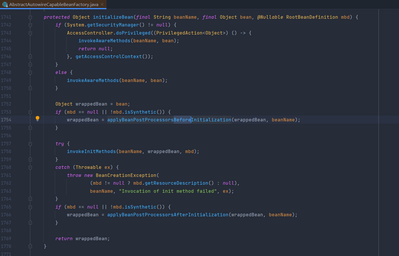Click the initializeBean method name

coord(113,17)
